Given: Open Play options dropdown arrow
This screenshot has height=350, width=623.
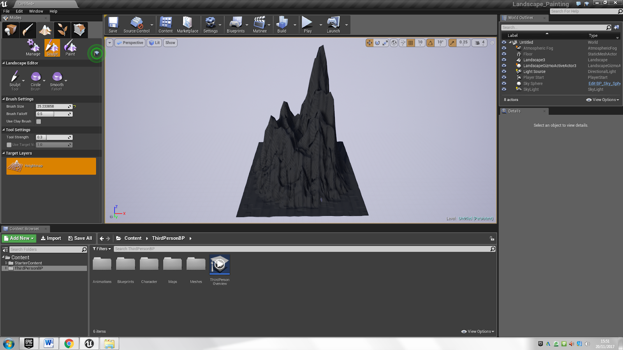Looking at the screenshot, I should click(x=321, y=25).
